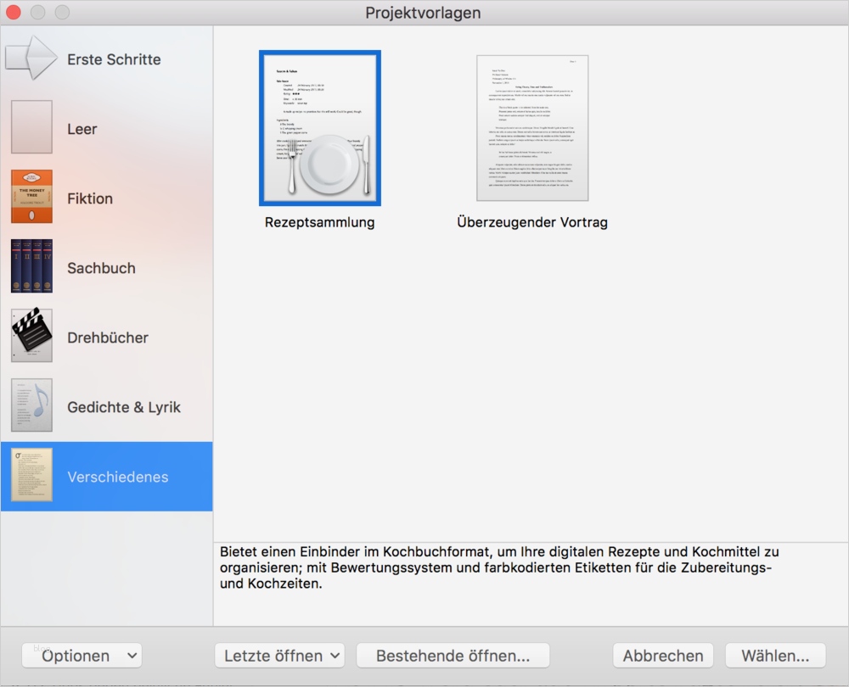Confirm with the Wählen... button
Screen dimensions: 849x687
point(775,656)
